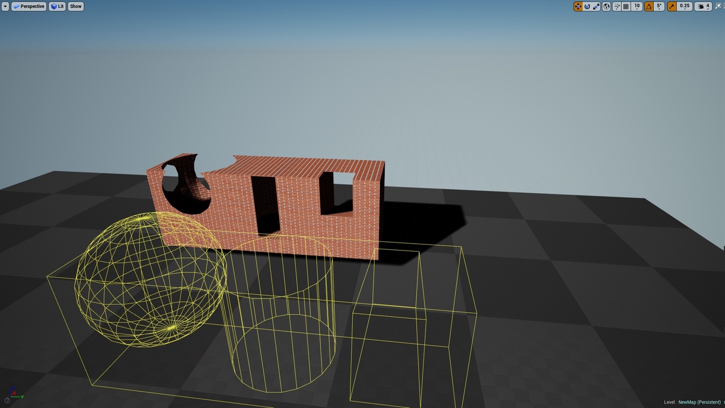
Task: Select the translate (move) transform tool
Action: tap(578, 6)
